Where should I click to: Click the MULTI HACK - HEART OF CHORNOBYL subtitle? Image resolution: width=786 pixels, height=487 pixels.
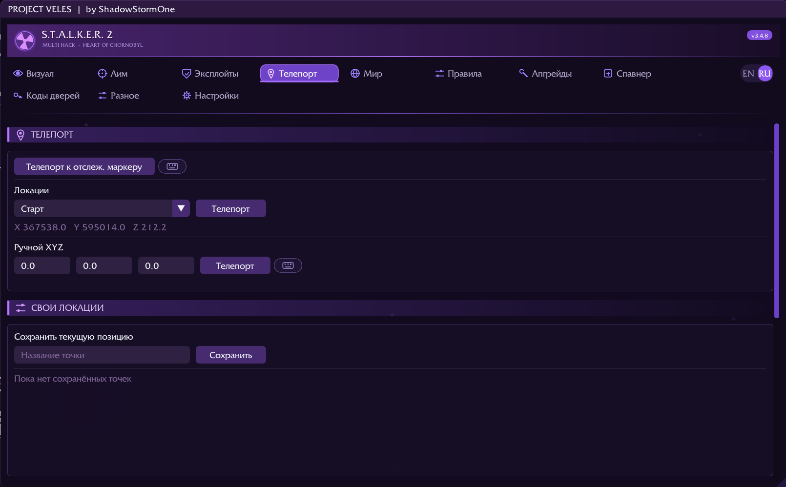click(93, 45)
